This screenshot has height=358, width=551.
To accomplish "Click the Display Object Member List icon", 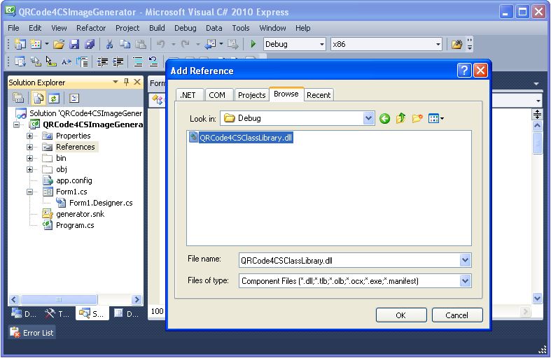I will (x=20, y=62).
